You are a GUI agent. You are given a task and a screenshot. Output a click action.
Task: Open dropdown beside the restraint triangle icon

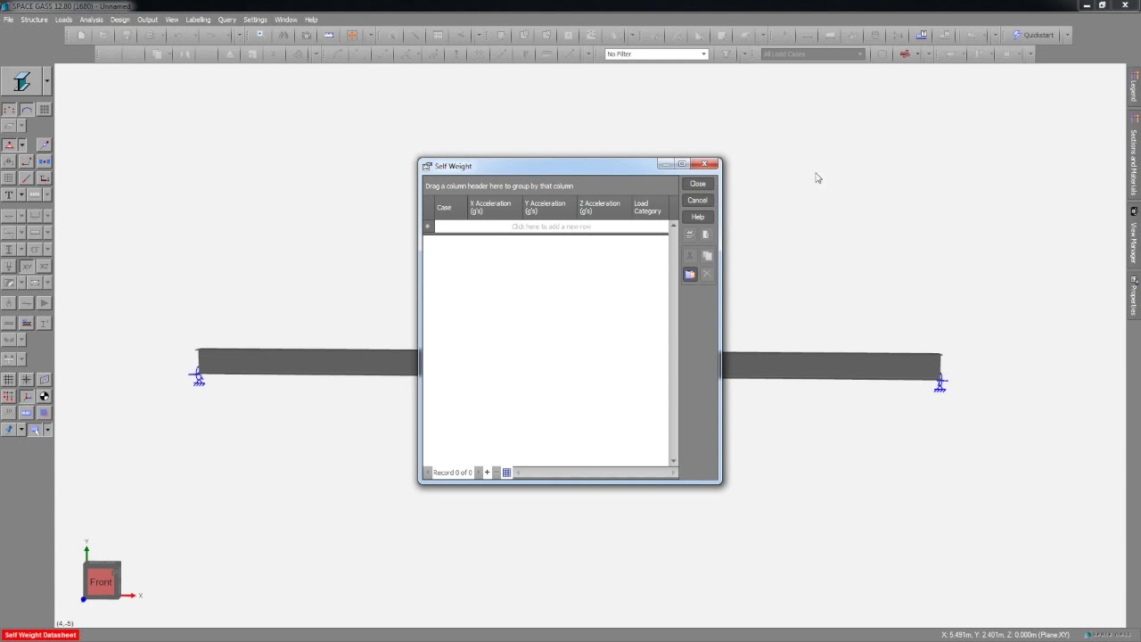point(21,144)
